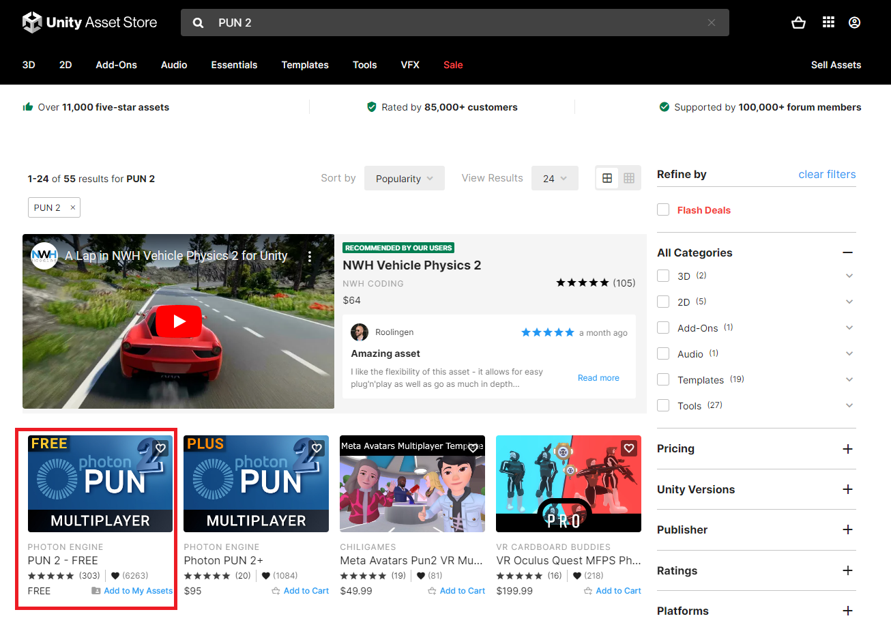Open the user account icon
This screenshot has height=625, width=891.
click(854, 23)
